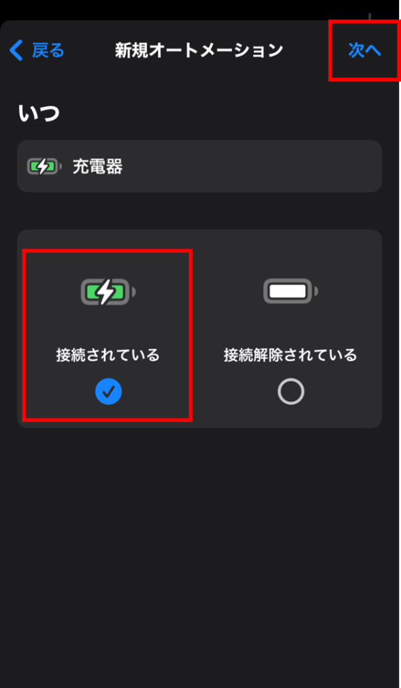Choose the 接続解除されている option label

tap(290, 355)
